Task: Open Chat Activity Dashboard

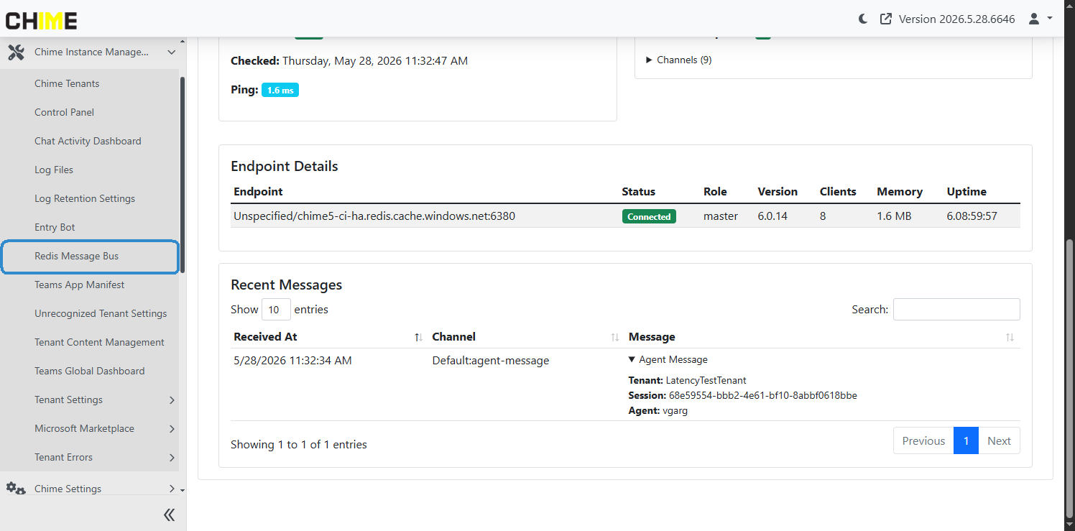Action: pyautogui.click(x=88, y=141)
